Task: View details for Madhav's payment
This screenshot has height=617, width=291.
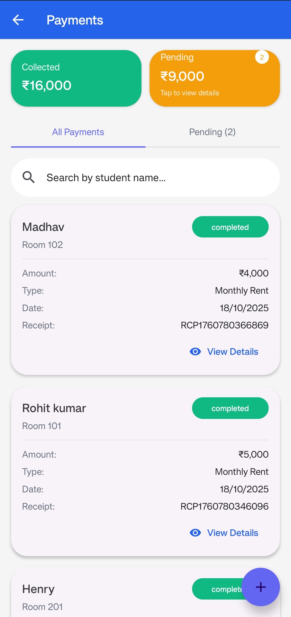Action: click(x=232, y=352)
